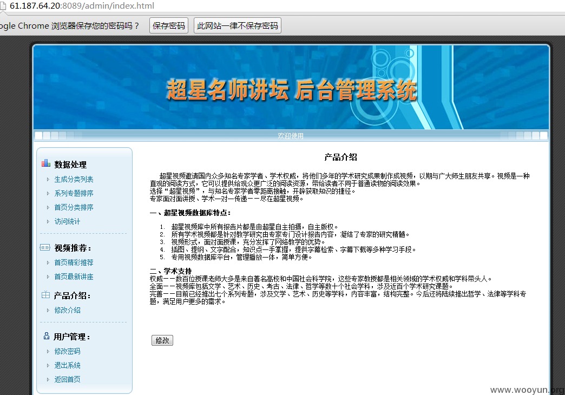This screenshot has width=565, height=395.
Task: Open 修改密码 link
Action: [x=68, y=351]
